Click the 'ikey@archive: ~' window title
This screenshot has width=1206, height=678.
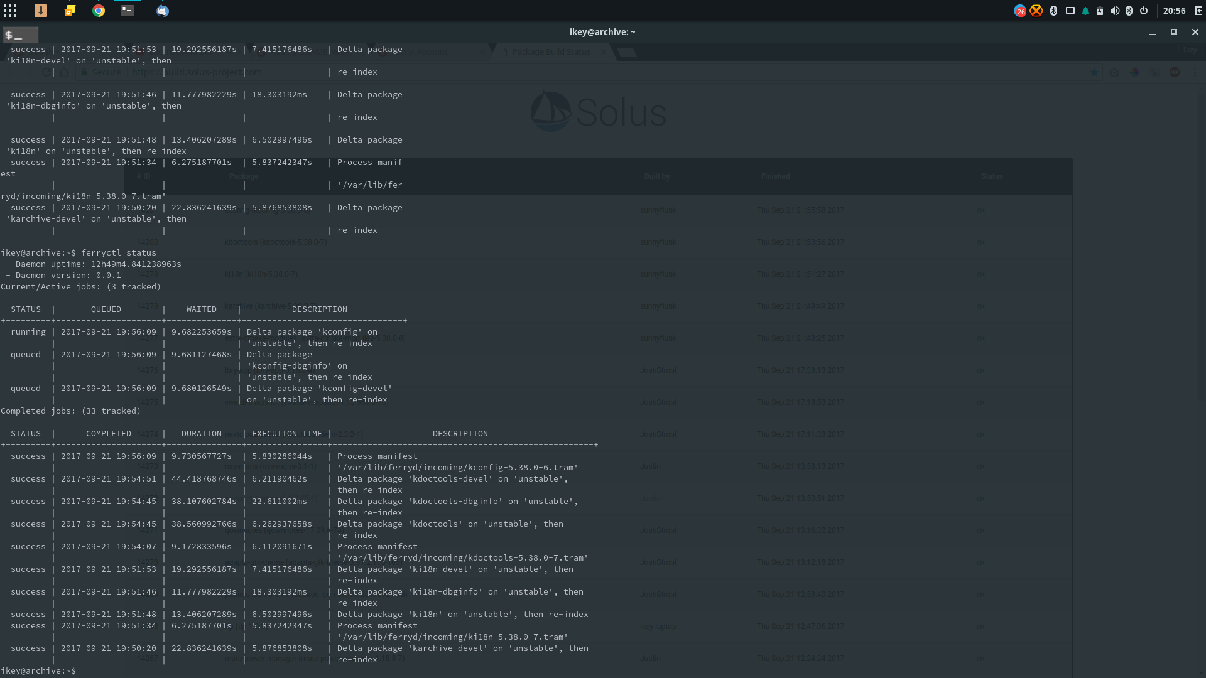[x=602, y=32]
